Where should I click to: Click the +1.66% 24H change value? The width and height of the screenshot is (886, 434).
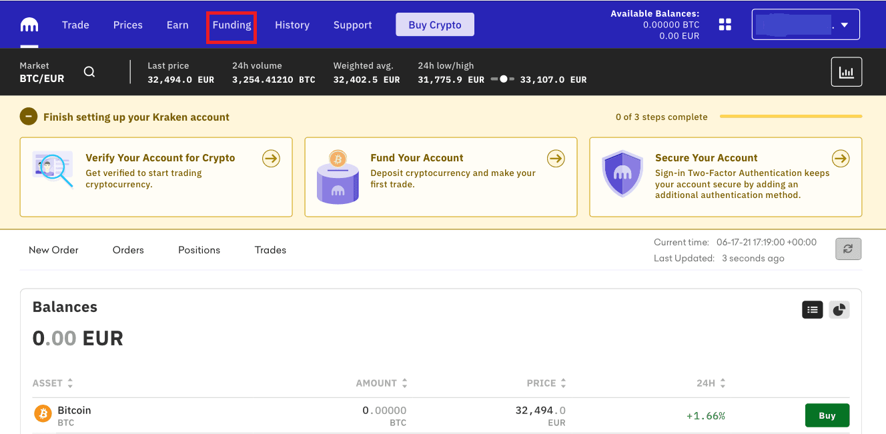pos(706,415)
